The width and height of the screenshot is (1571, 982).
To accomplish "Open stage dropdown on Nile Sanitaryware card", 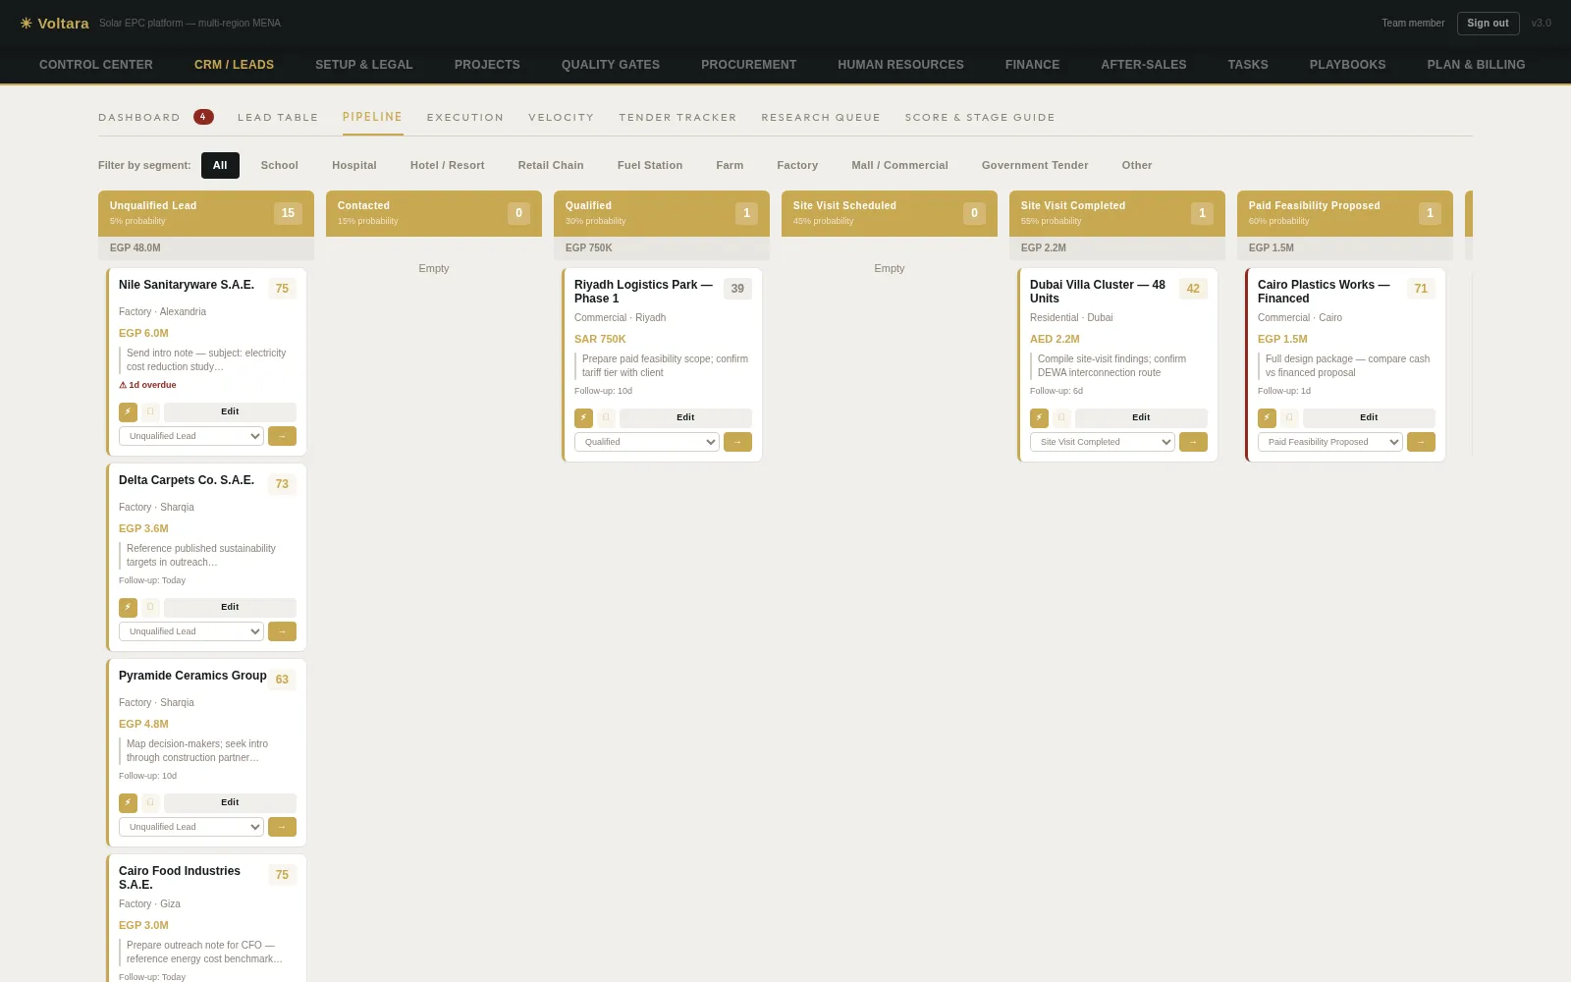I will pyautogui.click(x=191, y=436).
